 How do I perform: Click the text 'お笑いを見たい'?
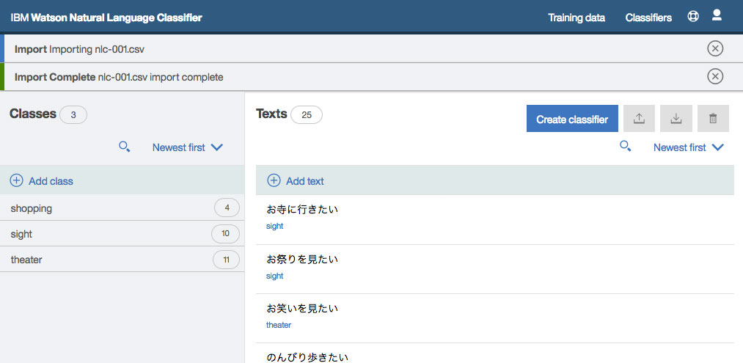(x=302, y=309)
